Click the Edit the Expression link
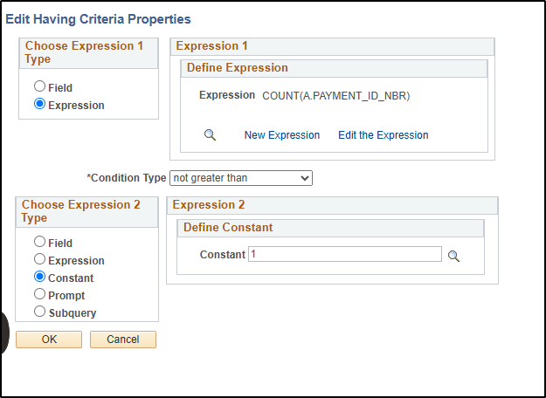 (x=384, y=135)
